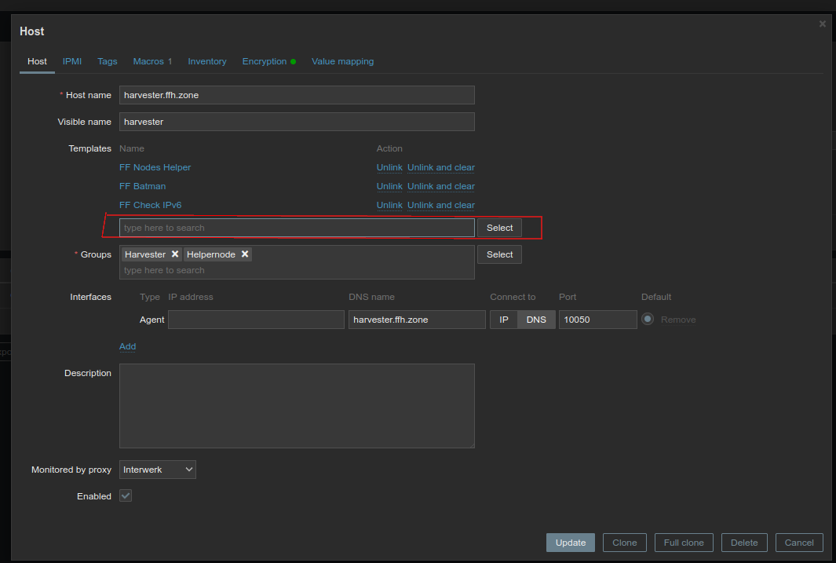Screen dimensions: 836x563
Task: Open the FF Nodes Helper template link
Action: click(x=155, y=167)
